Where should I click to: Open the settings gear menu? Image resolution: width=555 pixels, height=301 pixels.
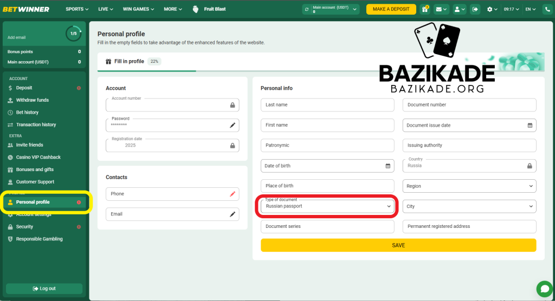pyautogui.click(x=492, y=9)
